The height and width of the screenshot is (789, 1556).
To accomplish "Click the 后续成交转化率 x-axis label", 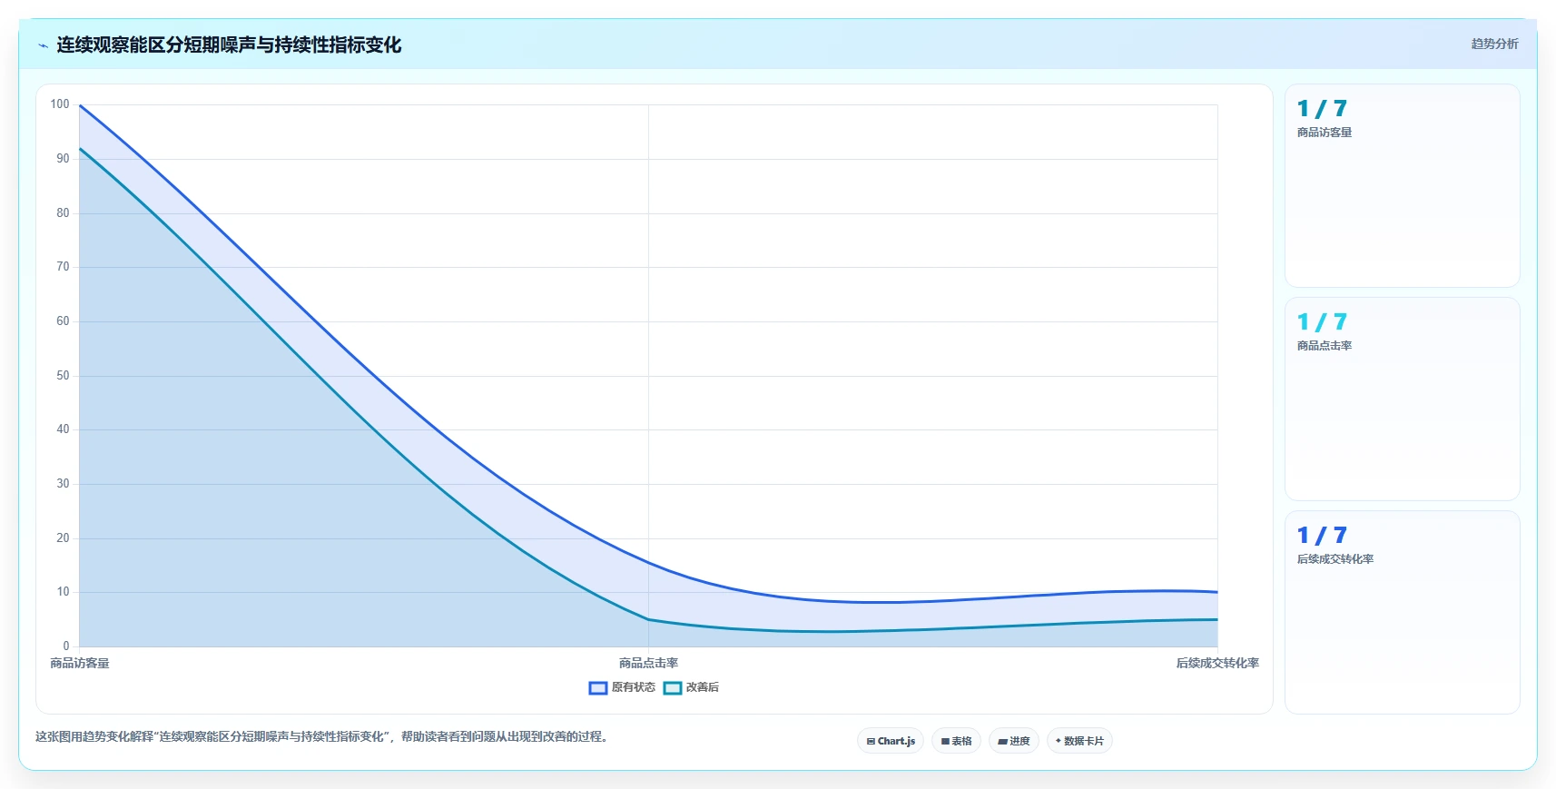I will coord(1217,664).
